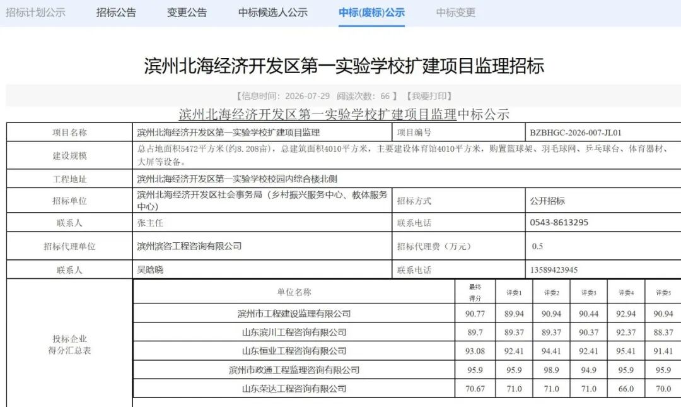Click score 89.94 in 评委1 column
Image resolution: width=681 pixels, height=407 pixels.
coord(514,314)
